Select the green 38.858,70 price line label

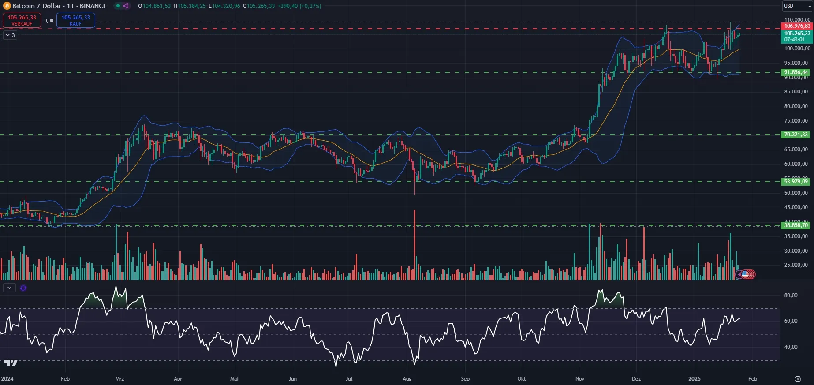(x=796, y=225)
